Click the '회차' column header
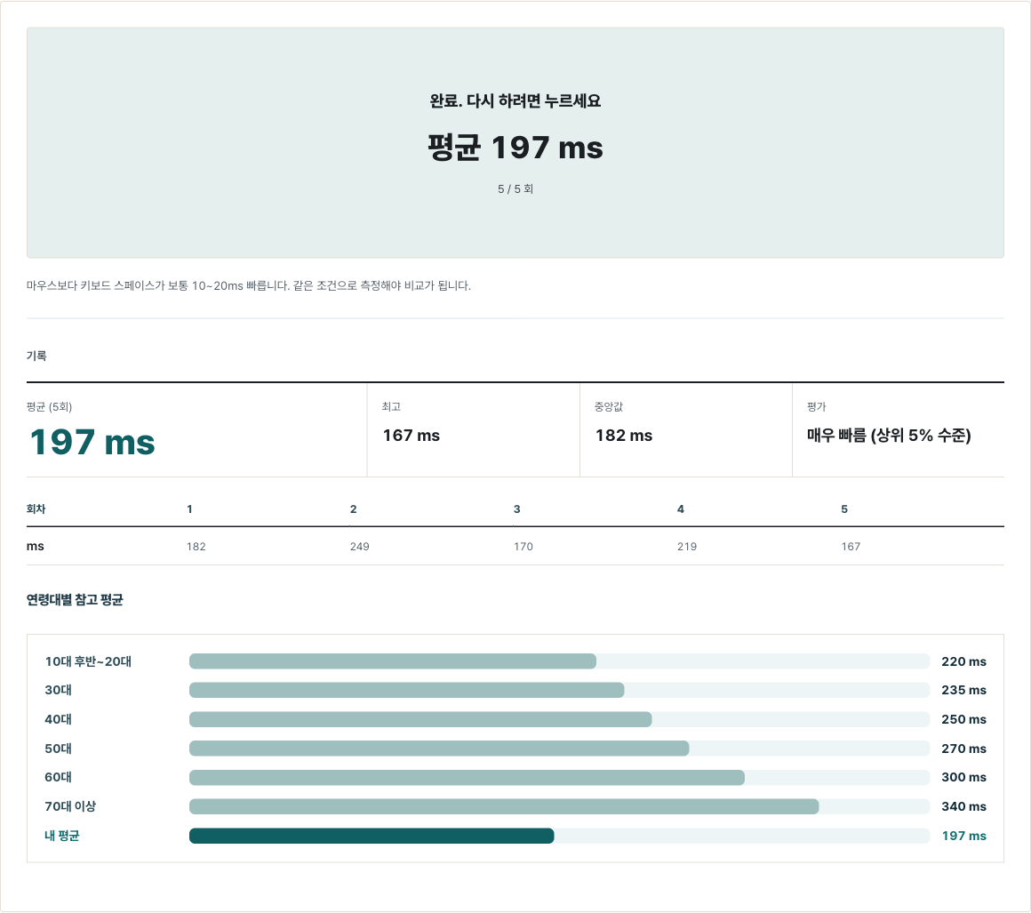This screenshot has height=913, width=1031. [36, 509]
